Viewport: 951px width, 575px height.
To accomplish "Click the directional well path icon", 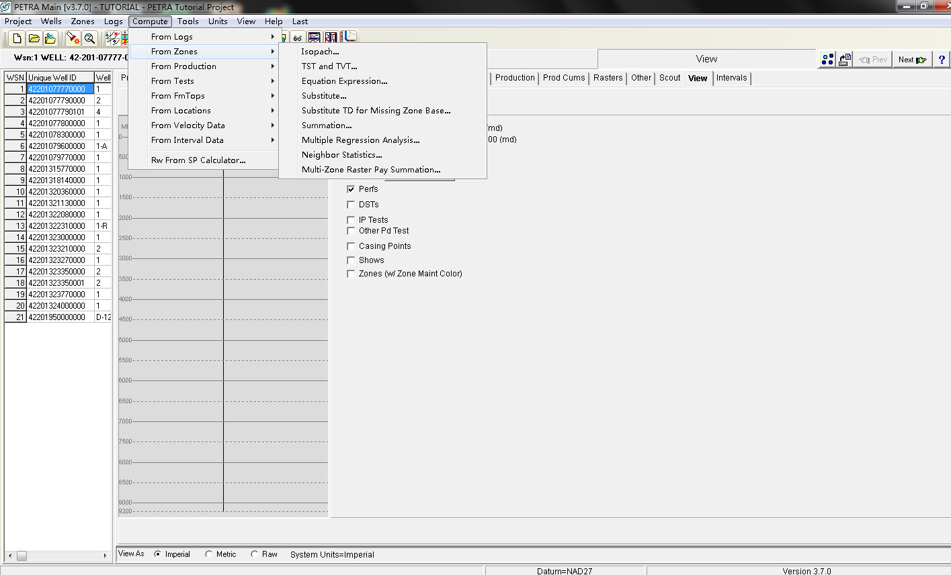I will pos(349,38).
